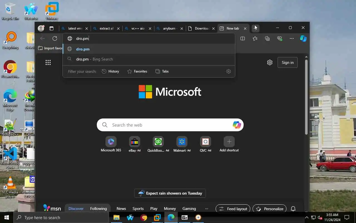Viewport: 356px width, 223px height.
Task: Click the back navigation arrow
Action: (x=43, y=38)
